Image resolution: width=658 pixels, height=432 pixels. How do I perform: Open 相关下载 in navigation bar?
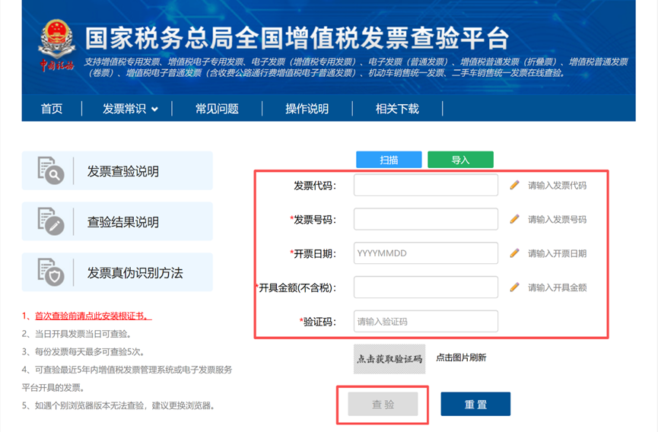pyautogui.click(x=397, y=109)
